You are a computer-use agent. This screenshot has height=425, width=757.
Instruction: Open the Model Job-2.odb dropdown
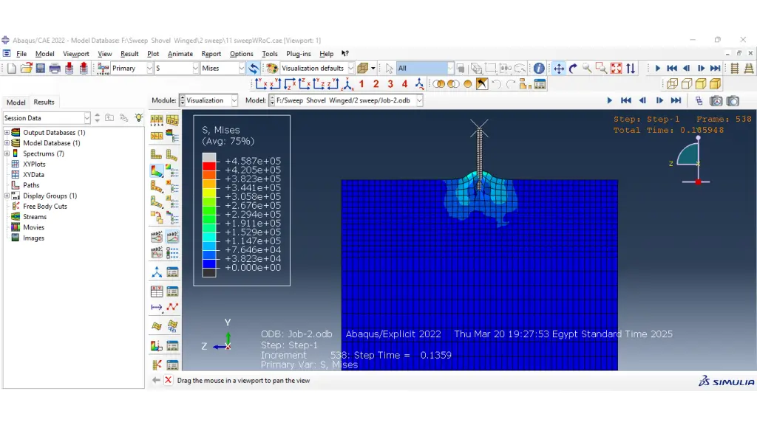click(x=346, y=100)
